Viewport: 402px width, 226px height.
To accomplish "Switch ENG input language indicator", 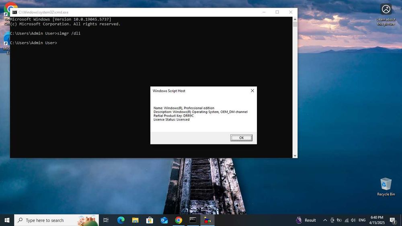I will tap(362, 220).
